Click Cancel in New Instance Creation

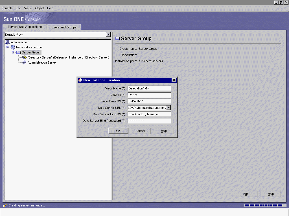140,131
